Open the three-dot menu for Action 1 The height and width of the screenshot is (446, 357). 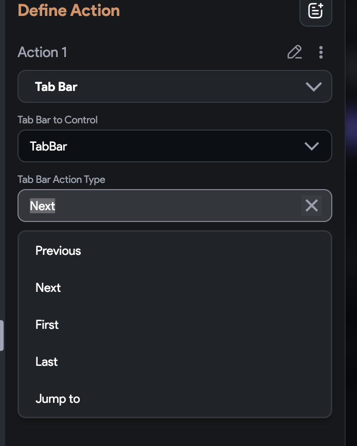tap(321, 52)
